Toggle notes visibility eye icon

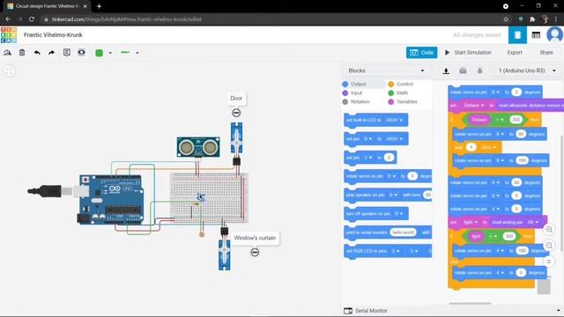82,53
